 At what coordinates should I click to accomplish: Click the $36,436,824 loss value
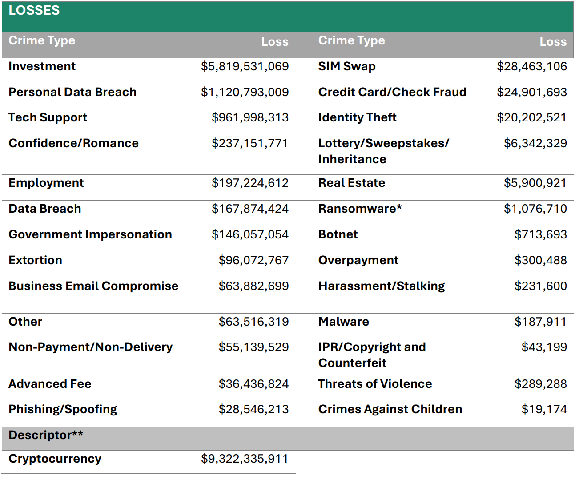253,384
